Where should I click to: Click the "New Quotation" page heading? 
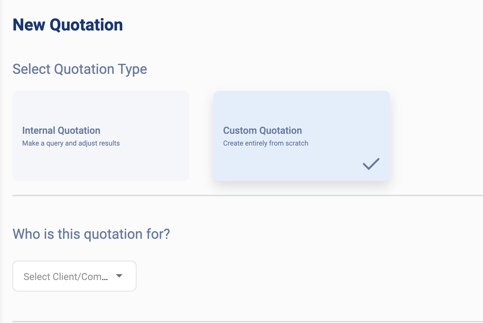68,25
